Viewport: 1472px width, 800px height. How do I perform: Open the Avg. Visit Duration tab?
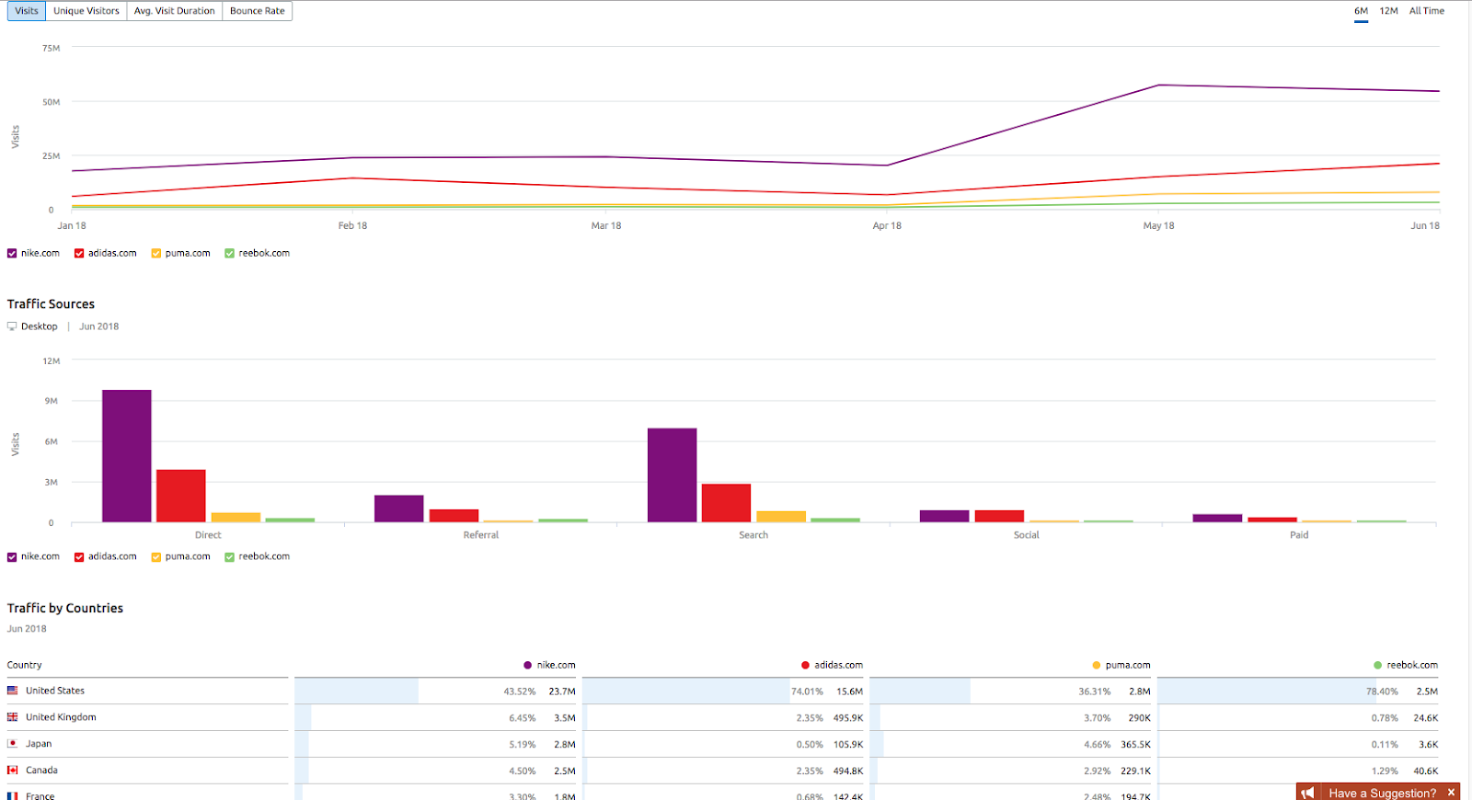174,11
